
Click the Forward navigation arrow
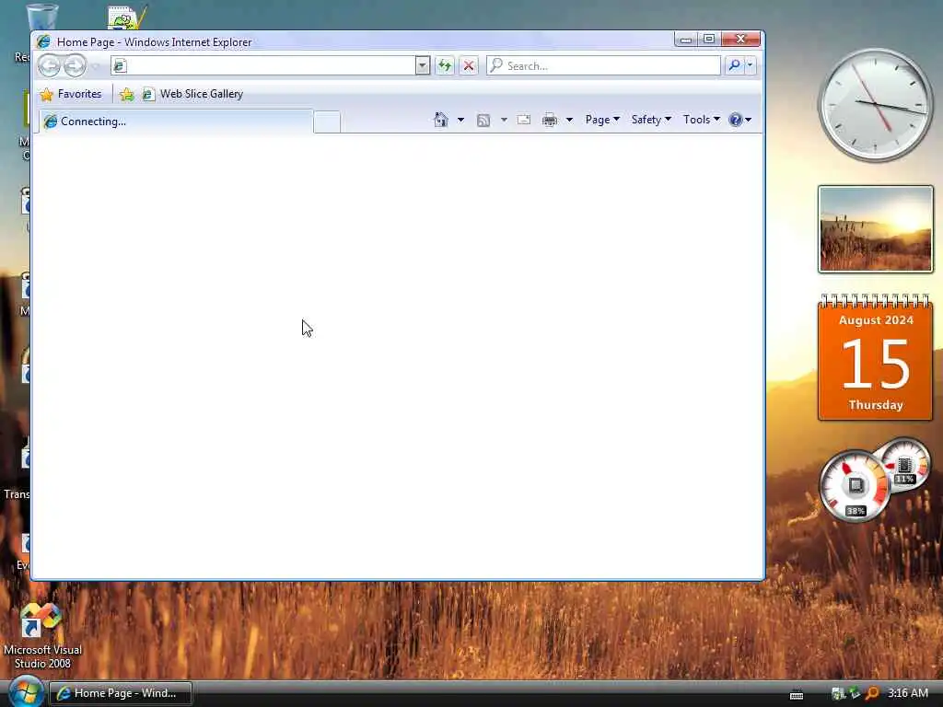coord(75,65)
